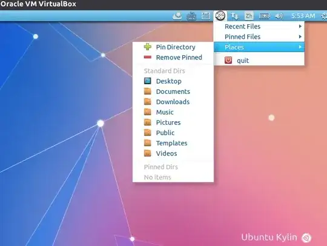This screenshot has height=246, width=327.
Task: Click the red minus Remove Pinned icon
Action: coord(148,57)
